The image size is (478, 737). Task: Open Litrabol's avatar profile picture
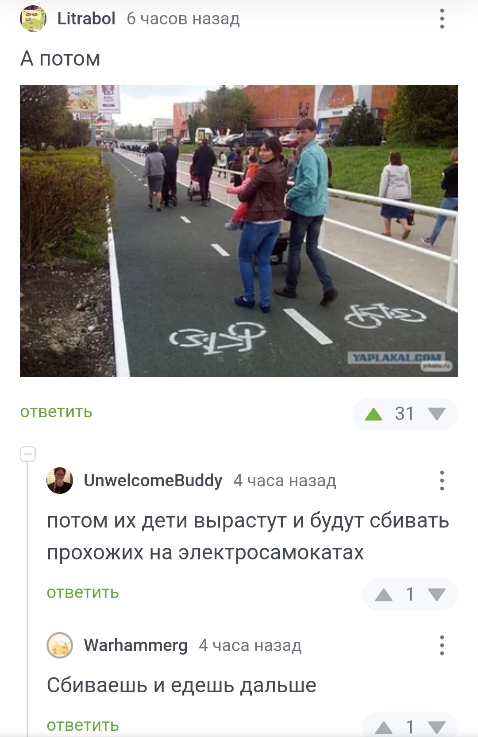pos(33,19)
